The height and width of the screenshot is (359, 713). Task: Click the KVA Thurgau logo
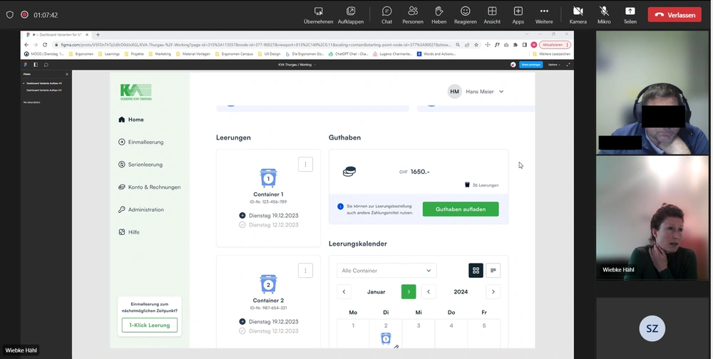tap(136, 92)
